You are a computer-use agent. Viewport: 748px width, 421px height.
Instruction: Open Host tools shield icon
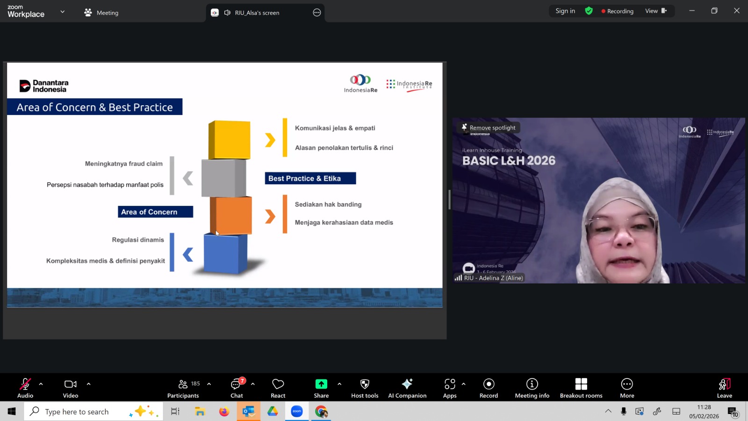pos(365,388)
